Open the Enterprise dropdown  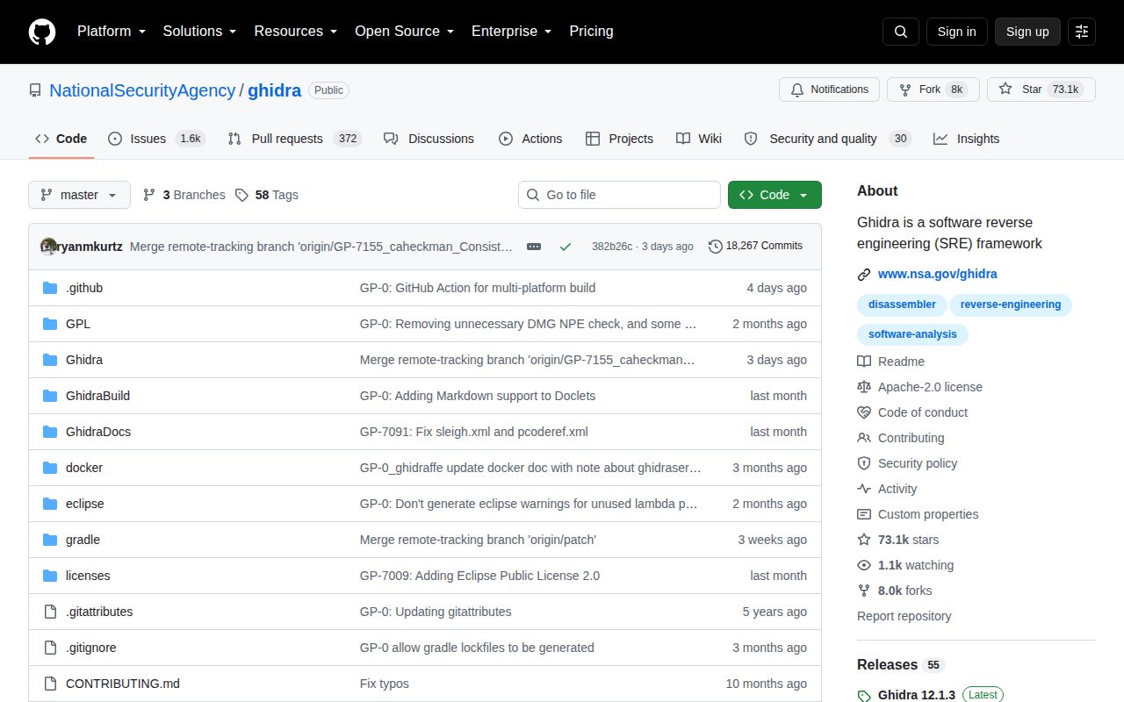pos(512,32)
